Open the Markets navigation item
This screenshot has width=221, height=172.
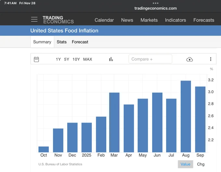(x=149, y=20)
